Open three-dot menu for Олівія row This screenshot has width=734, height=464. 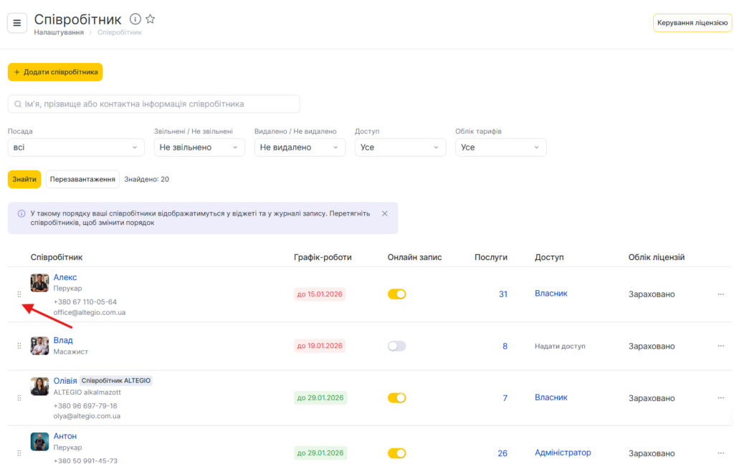click(720, 398)
